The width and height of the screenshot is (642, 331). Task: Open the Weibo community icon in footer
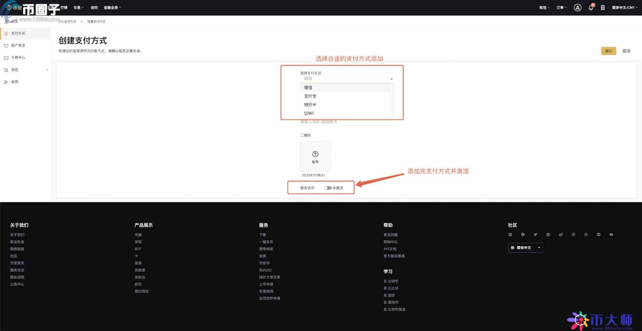pos(561,235)
